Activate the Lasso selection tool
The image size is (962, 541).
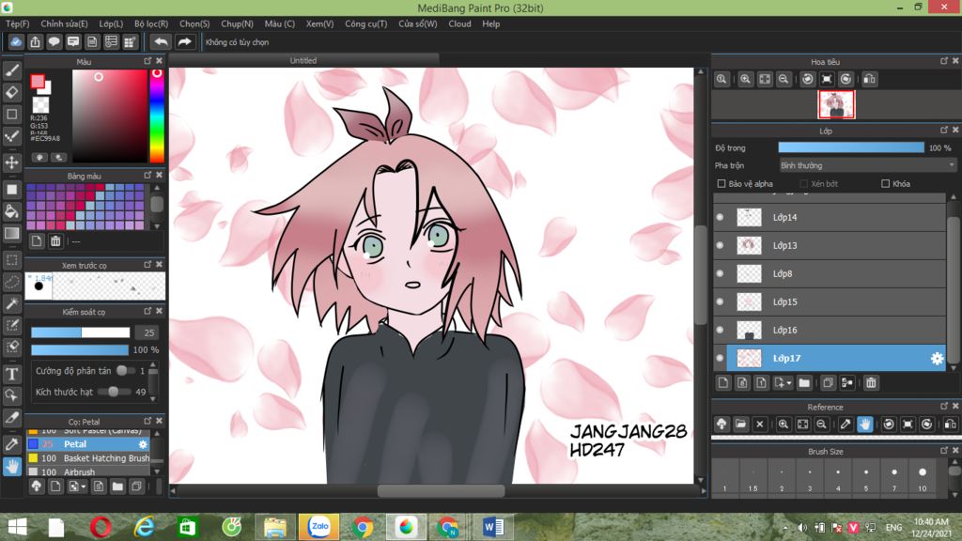[11, 282]
